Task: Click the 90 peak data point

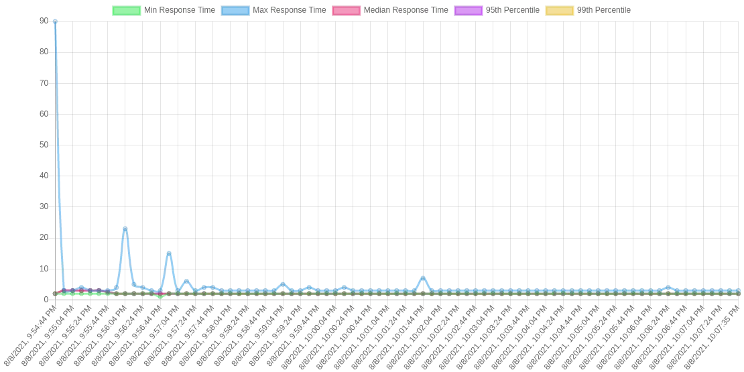Action: coord(55,21)
